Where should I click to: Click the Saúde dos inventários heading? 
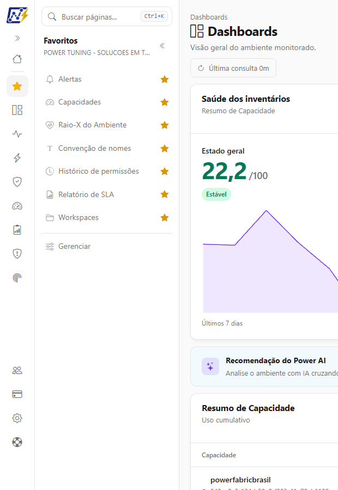(246, 99)
